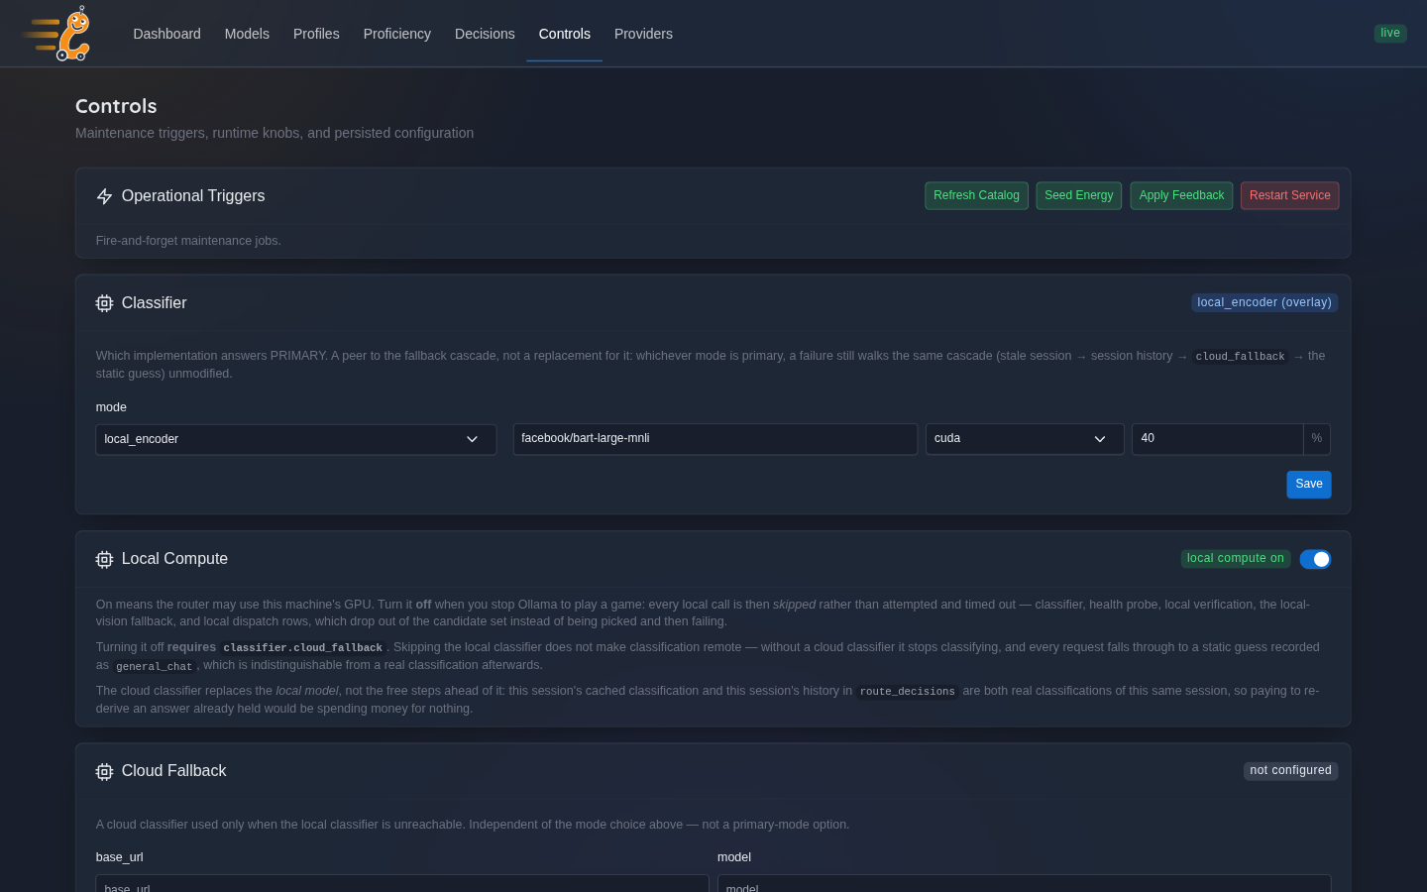Click the chip icon beside Cloud Fallback

coord(104,771)
